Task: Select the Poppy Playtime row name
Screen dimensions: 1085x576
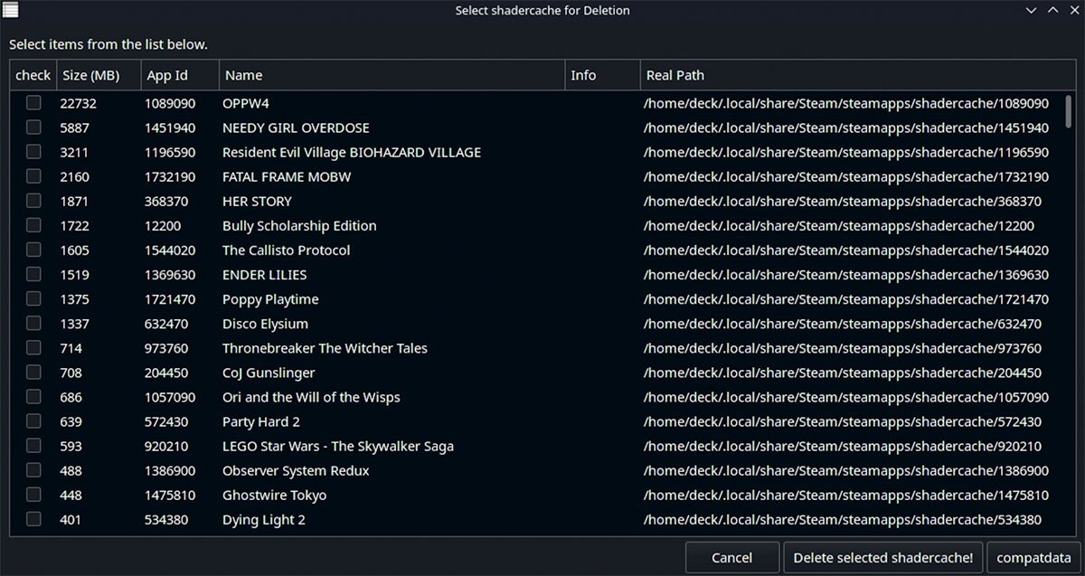Action: [x=270, y=299]
